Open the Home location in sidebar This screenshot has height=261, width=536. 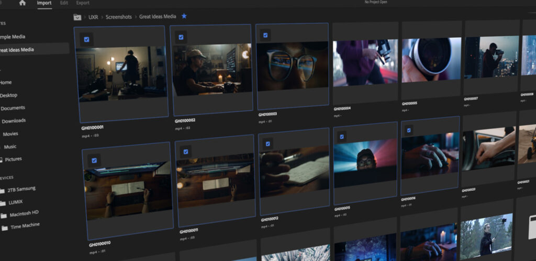click(6, 82)
